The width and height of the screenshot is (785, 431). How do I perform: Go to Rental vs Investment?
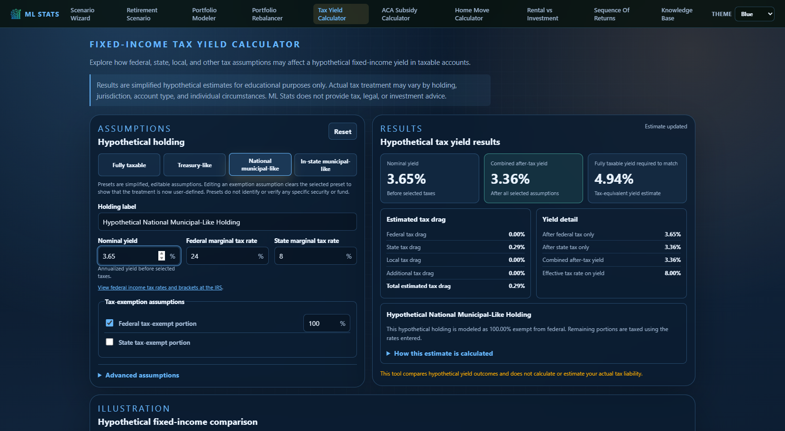543,14
